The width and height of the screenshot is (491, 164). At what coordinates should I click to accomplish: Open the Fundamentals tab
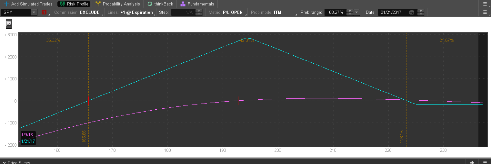click(197, 4)
